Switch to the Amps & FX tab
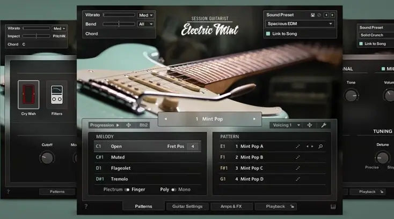 tap(231, 206)
